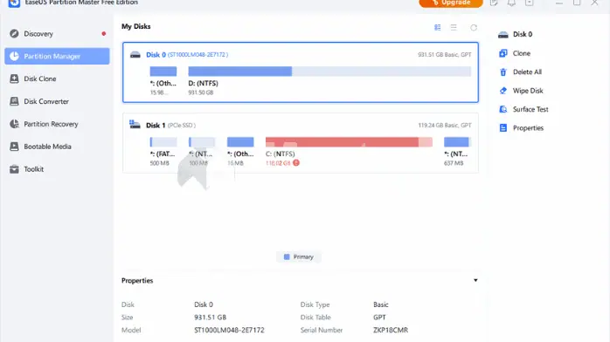Screen dimensions: 610x342
Task: Click the Partition Recovery sidebar icon
Action: [14, 124]
